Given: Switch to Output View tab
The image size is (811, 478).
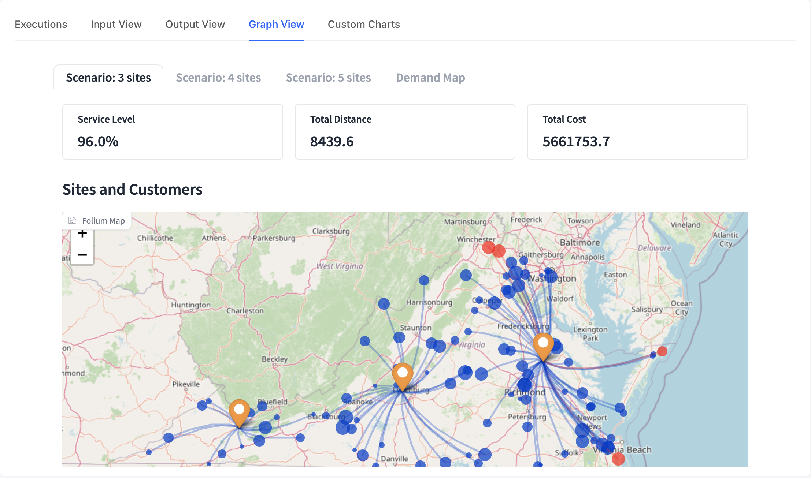Looking at the screenshot, I should (195, 25).
